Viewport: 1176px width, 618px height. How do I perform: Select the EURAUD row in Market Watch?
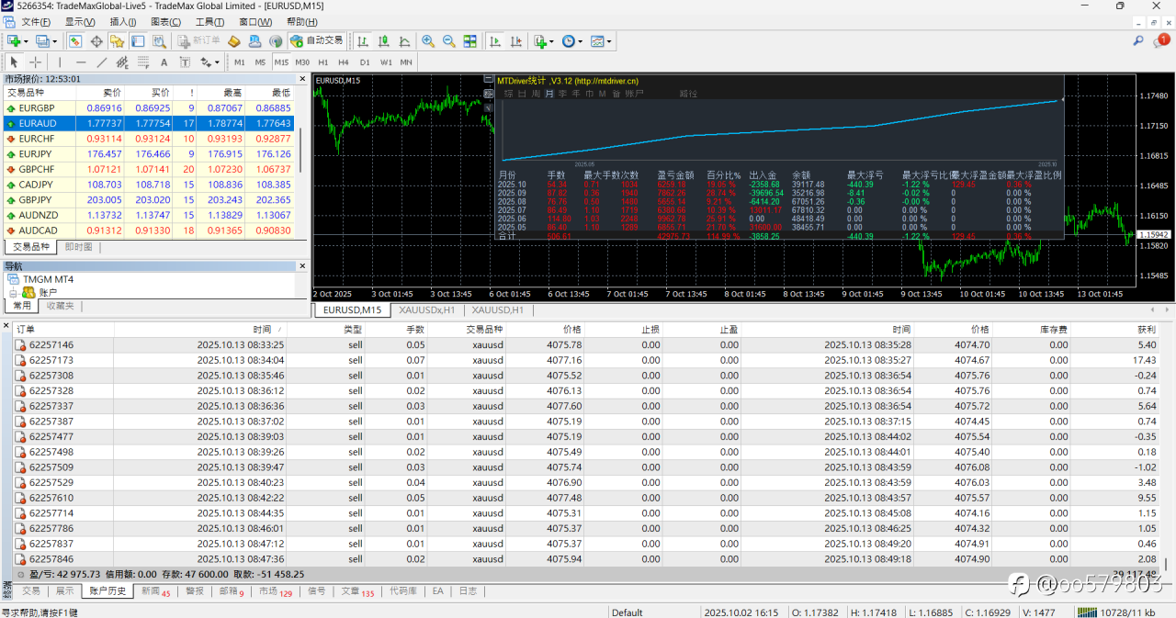click(38, 123)
